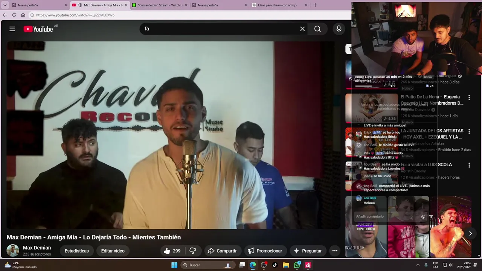Start voice search with the microphone icon
This screenshot has width=482, height=271.
[x=339, y=29]
